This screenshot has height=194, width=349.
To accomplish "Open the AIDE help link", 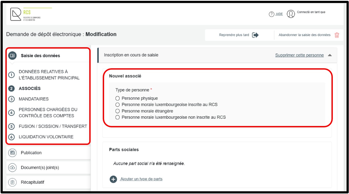I will coord(279,14).
